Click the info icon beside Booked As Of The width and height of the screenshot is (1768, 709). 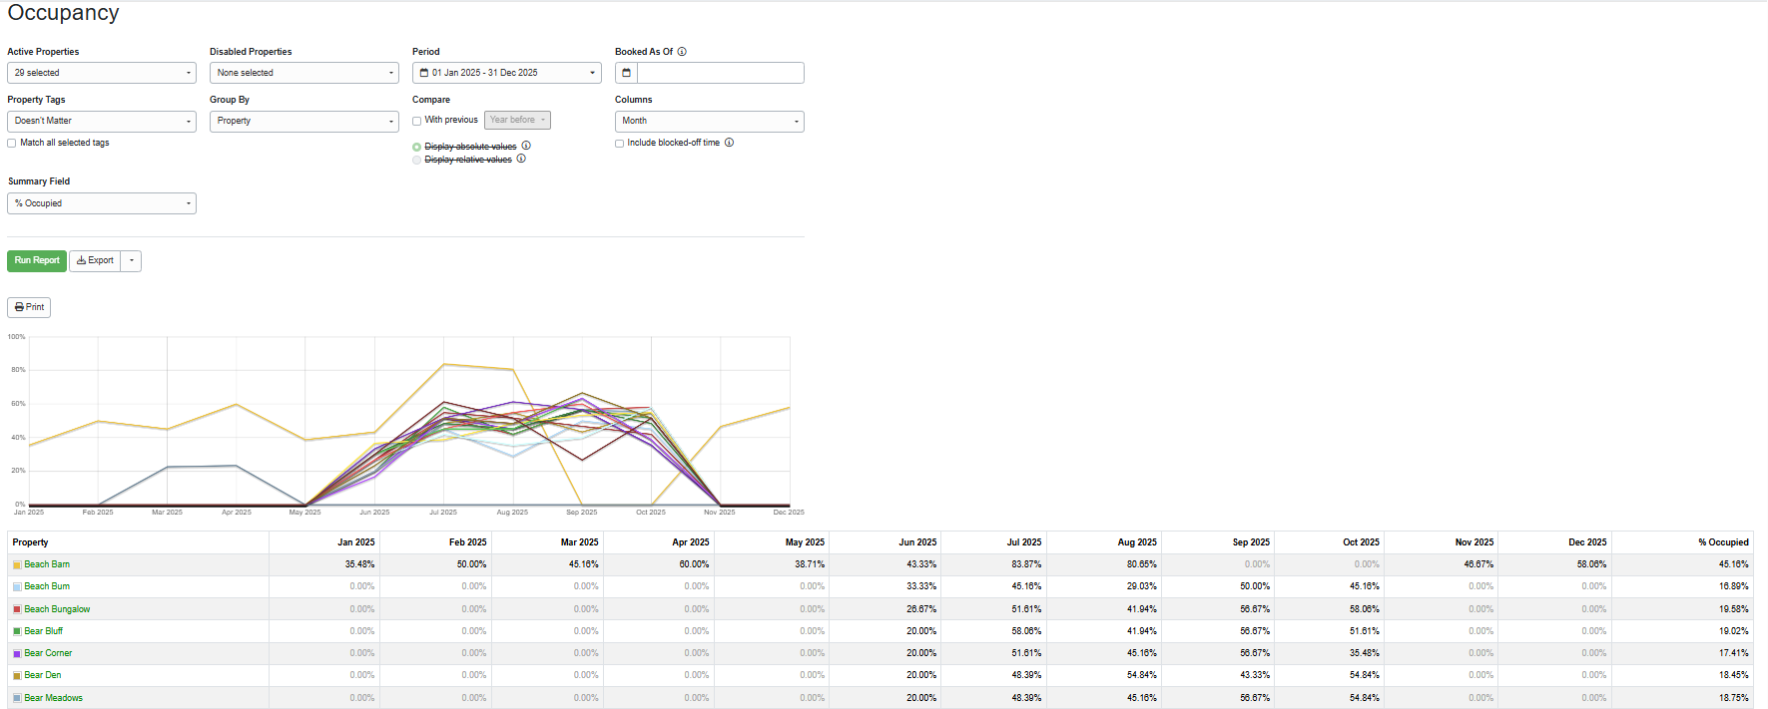tap(682, 52)
